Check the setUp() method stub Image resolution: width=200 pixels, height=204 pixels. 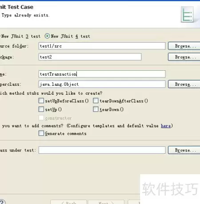point(41,109)
